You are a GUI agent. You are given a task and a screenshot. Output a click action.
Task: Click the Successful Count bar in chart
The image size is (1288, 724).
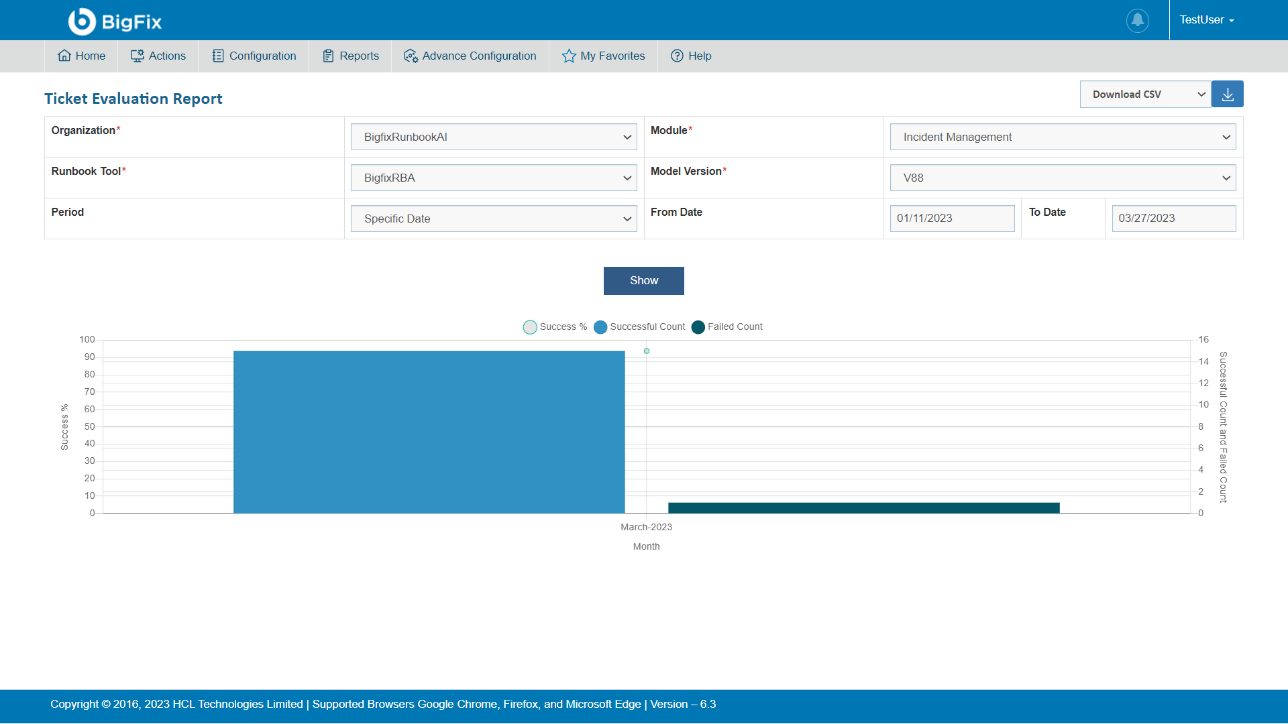[x=429, y=432]
